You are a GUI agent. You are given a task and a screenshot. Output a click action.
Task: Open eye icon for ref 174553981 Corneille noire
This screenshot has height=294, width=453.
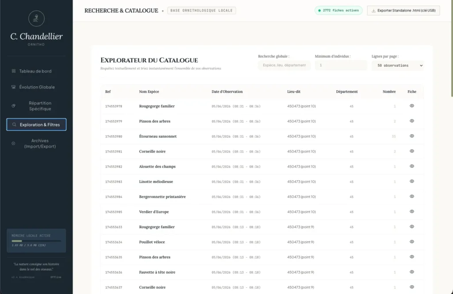click(x=412, y=151)
